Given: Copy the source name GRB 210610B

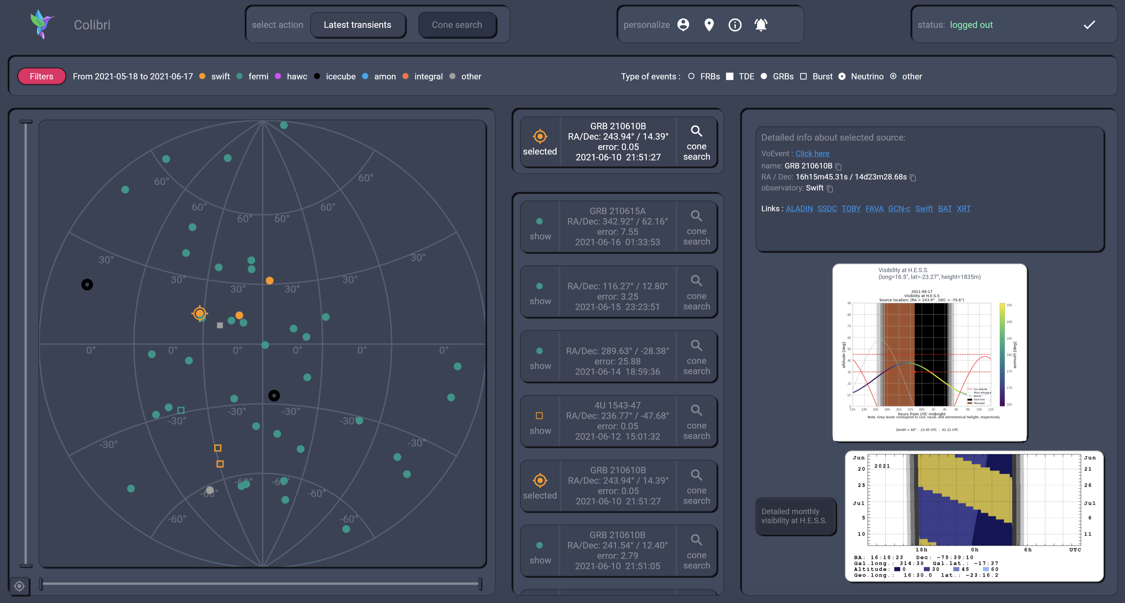Looking at the screenshot, I should click(838, 166).
